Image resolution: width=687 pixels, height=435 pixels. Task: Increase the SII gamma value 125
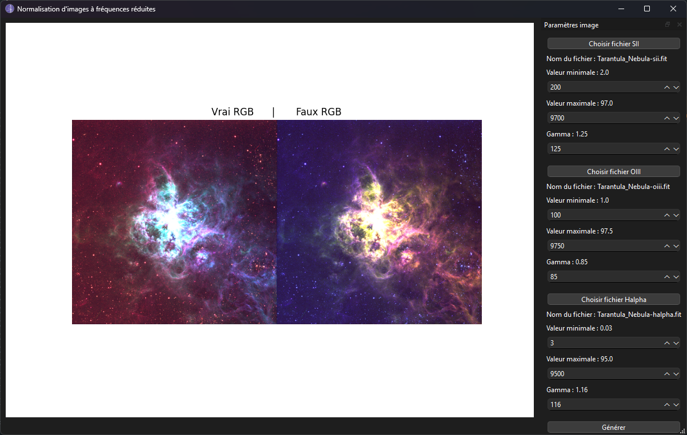[667, 148]
